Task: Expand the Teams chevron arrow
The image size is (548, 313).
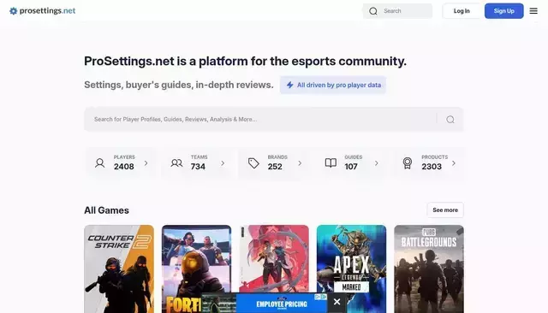Action: 223,163
